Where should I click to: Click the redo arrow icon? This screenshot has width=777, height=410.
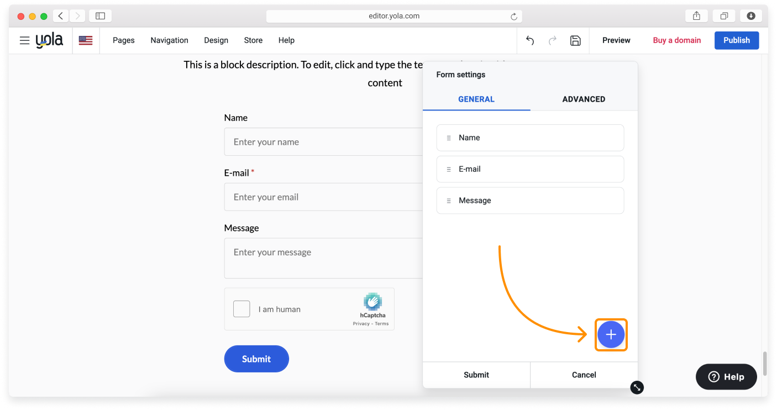(552, 40)
